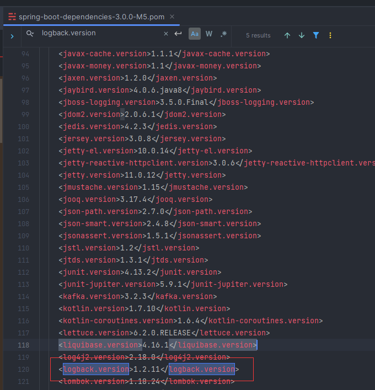
Task: Click the jaxen.version closing tag
Action: 182,78
